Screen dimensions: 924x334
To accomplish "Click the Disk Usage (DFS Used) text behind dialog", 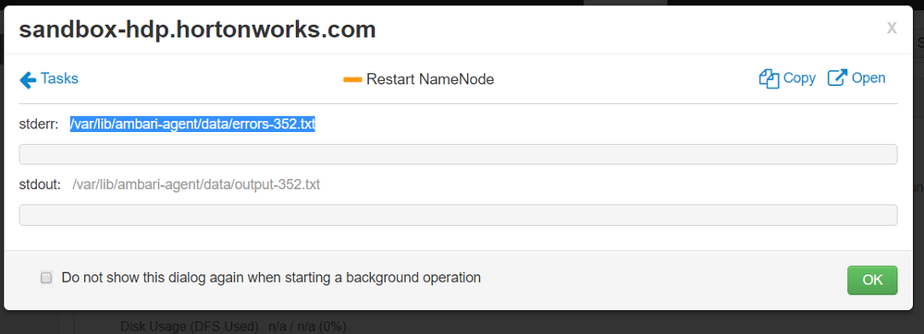I will pos(190,326).
